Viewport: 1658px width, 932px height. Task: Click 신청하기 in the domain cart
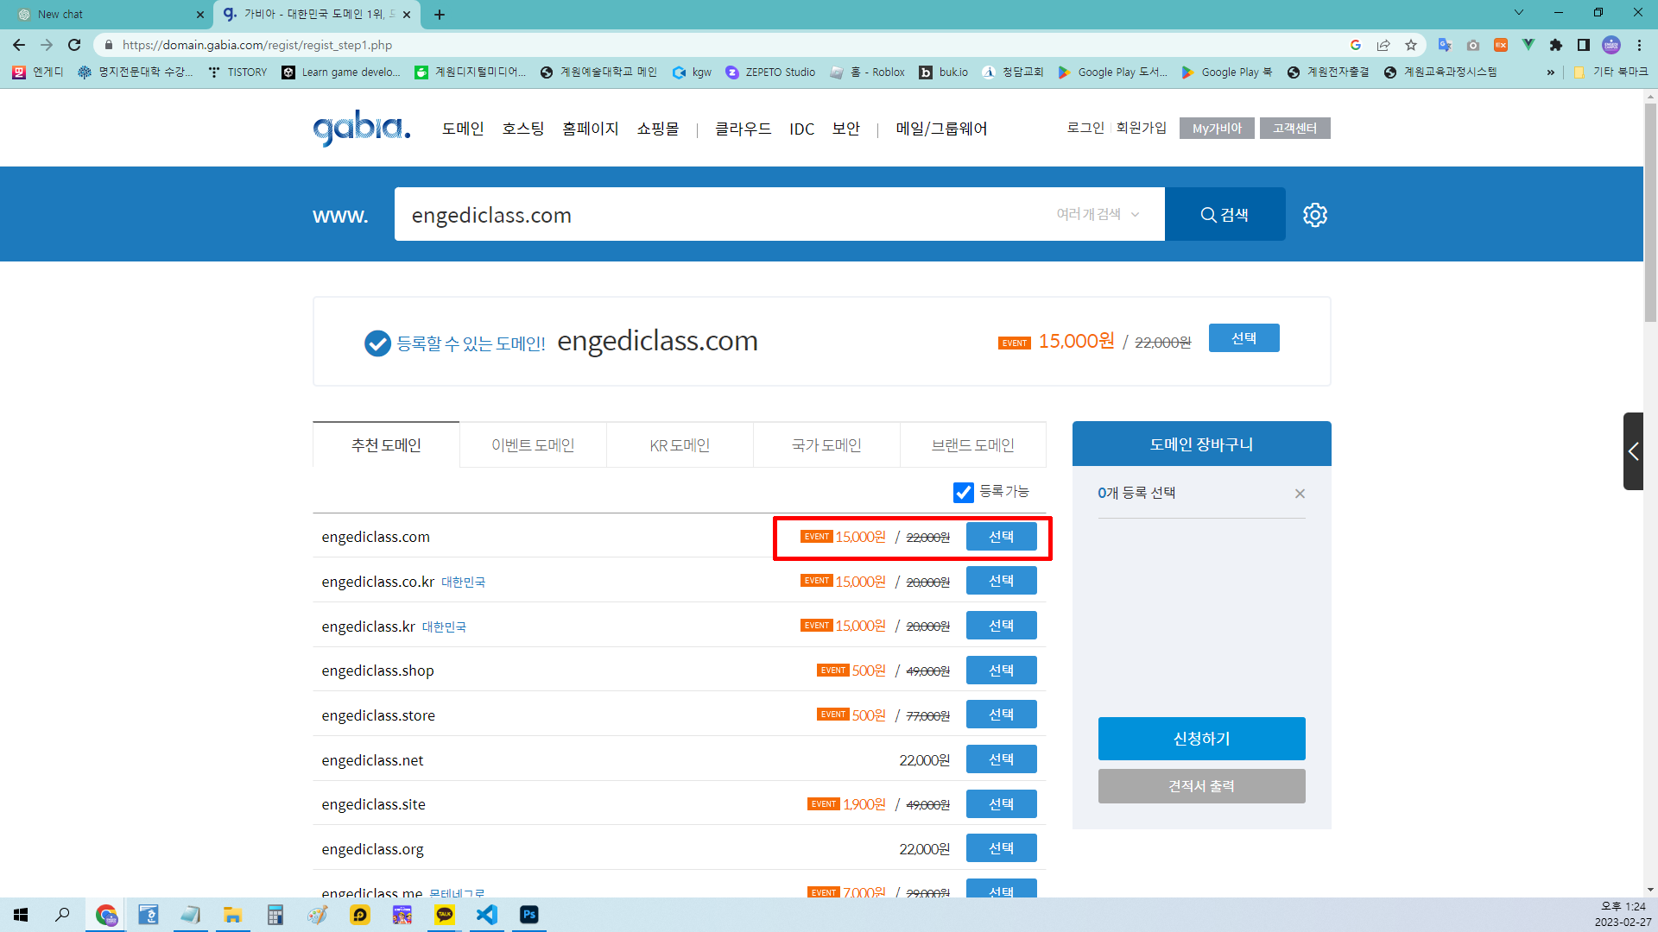coord(1201,739)
